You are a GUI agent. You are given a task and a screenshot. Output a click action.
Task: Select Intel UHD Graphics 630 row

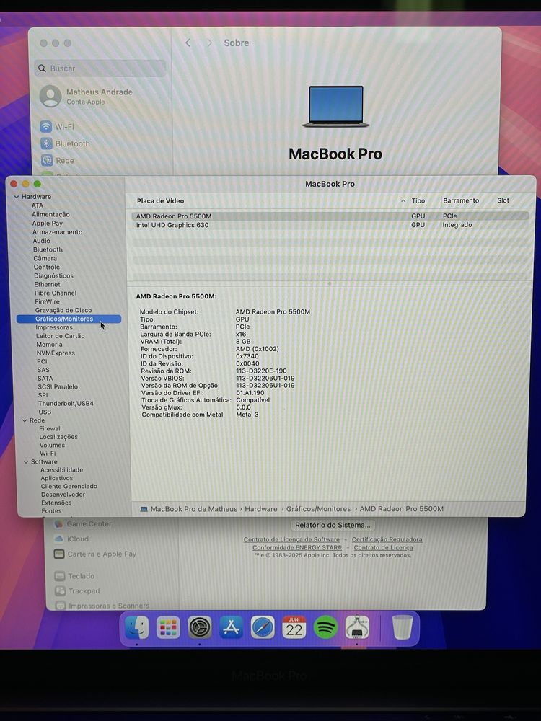tap(330, 225)
